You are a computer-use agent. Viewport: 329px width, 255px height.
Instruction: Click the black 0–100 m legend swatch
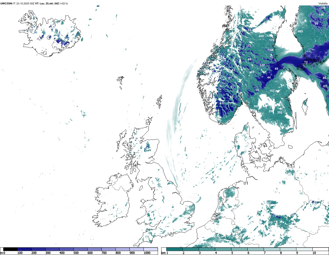(10, 249)
